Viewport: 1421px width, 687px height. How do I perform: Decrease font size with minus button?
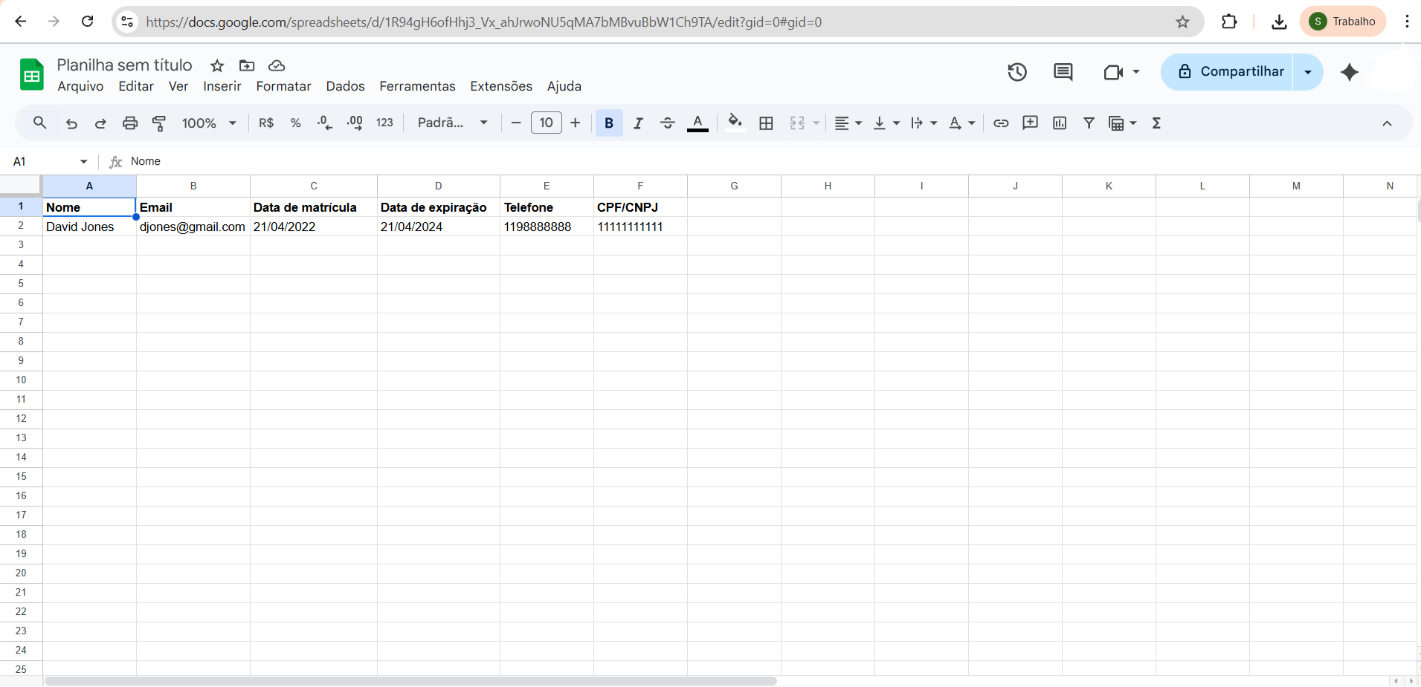pyautogui.click(x=516, y=123)
